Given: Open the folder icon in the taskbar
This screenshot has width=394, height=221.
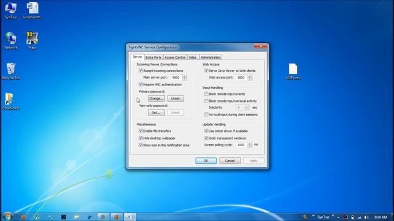Looking at the screenshot, I should (x=76, y=217).
